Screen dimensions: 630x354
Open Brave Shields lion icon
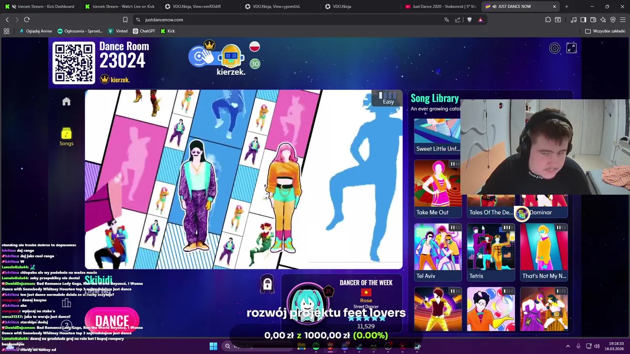click(x=469, y=20)
